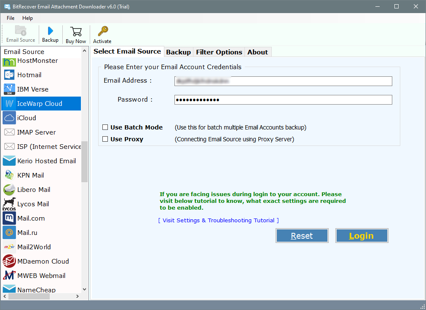Select the KPN Mail icon
This screenshot has width=426, height=310.
9,175
